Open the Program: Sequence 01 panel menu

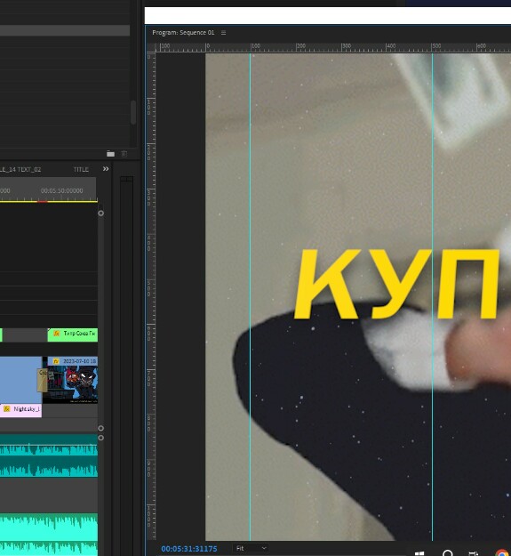223,33
